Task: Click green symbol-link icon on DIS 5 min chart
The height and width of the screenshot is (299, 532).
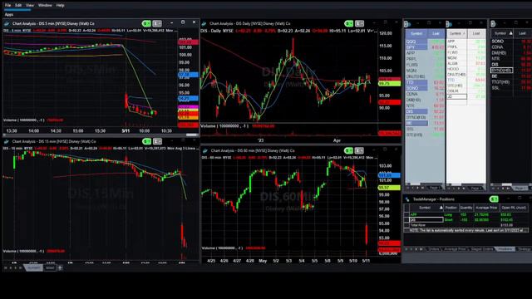Action: point(146,23)
